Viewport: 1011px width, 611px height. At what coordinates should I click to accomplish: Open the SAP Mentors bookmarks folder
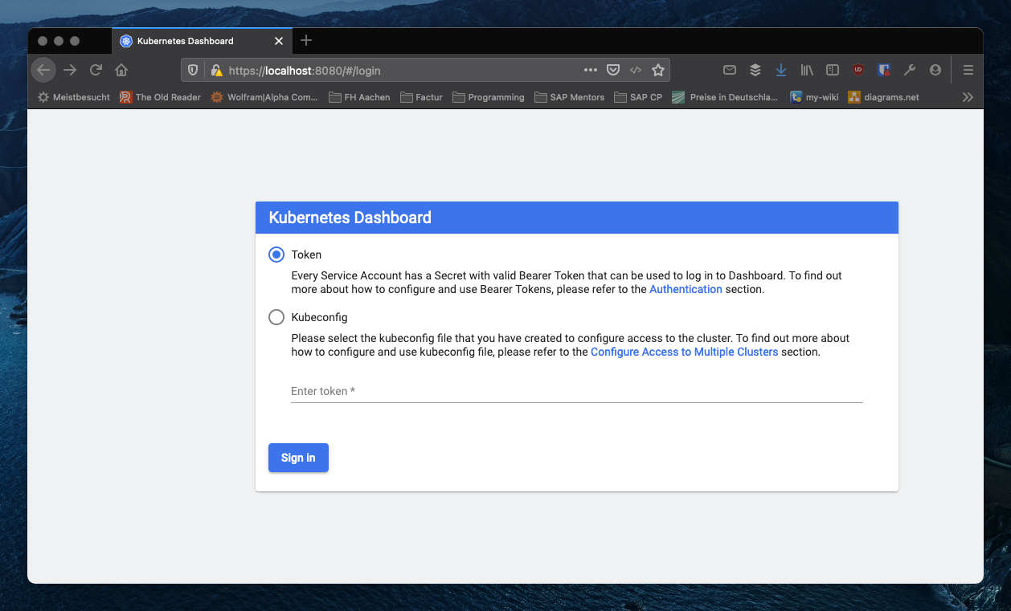point(569,97)
